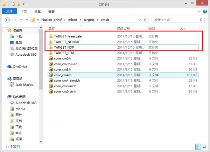Click navigation pane scroll up arrow
The image size is (210, 152).
[41, 27]
